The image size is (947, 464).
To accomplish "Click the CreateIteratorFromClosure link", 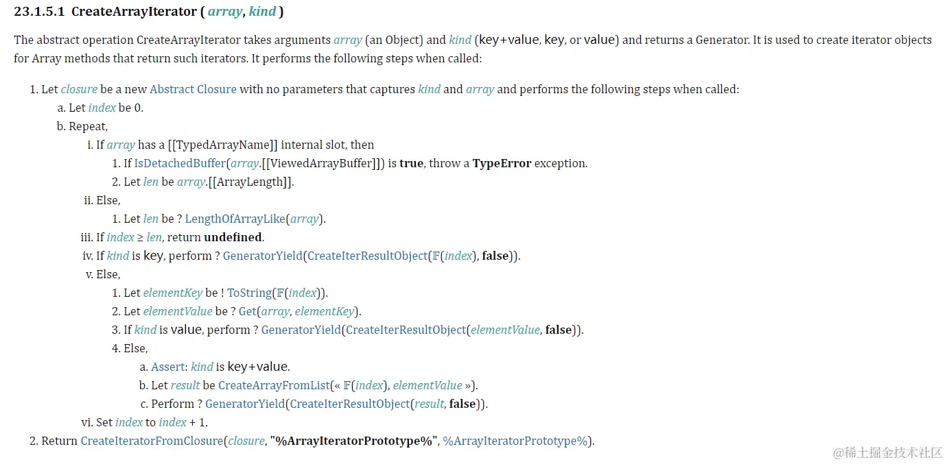I will click(152, 441).
